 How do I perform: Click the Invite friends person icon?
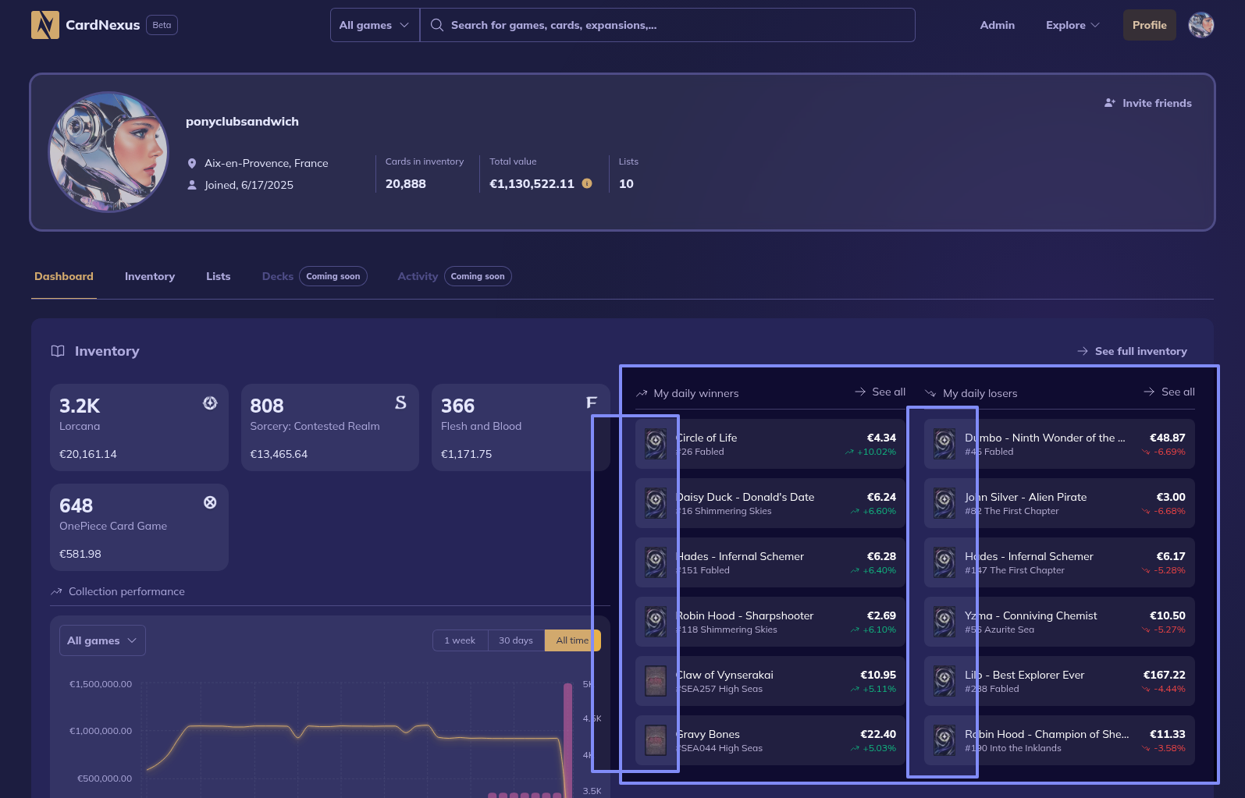pos(1109,103)
